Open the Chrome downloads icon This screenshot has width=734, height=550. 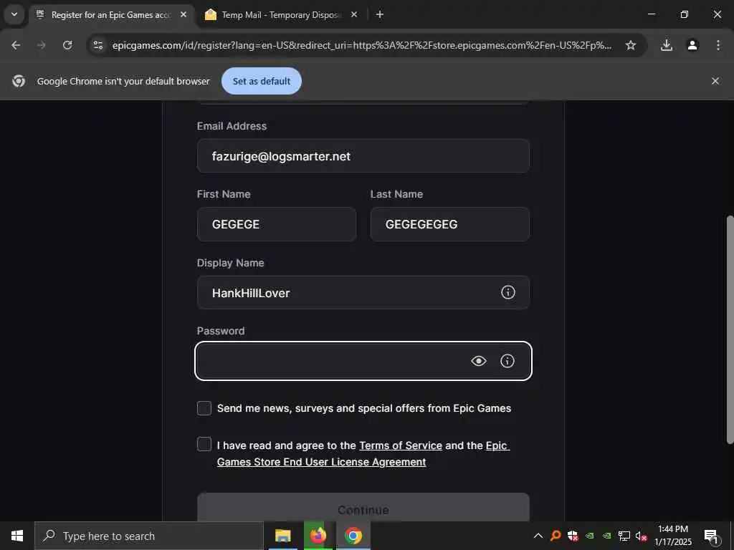[666, 45]
